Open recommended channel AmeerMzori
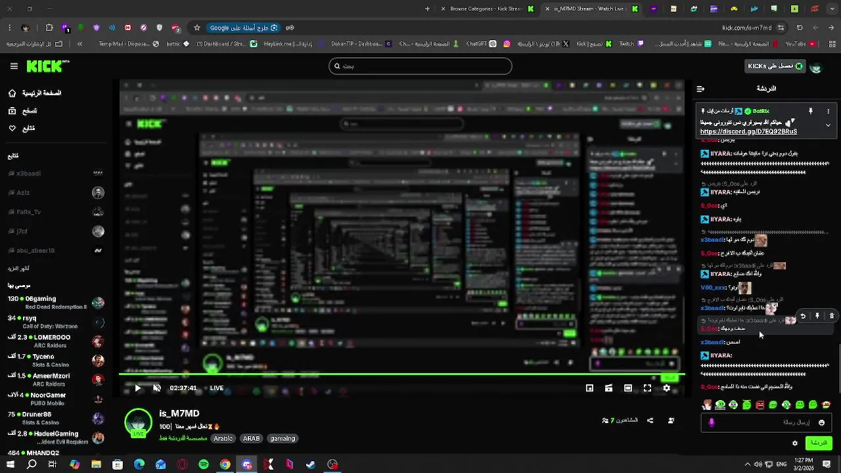Viewport: 841px width, 473px height. point(56,380)
